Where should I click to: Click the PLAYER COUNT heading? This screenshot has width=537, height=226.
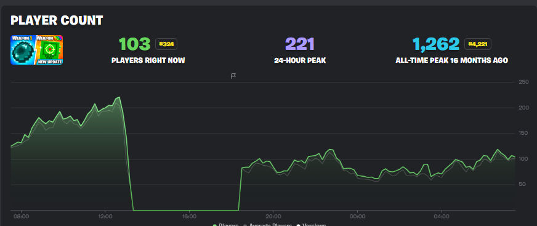point(57,20)
